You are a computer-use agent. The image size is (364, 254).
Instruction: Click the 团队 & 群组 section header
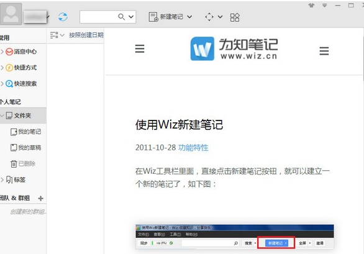click(x=15, y=198)
